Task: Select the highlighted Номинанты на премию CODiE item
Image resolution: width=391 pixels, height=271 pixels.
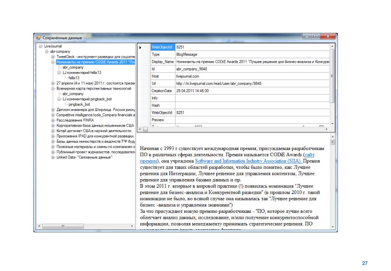Action: coord(96,62)
